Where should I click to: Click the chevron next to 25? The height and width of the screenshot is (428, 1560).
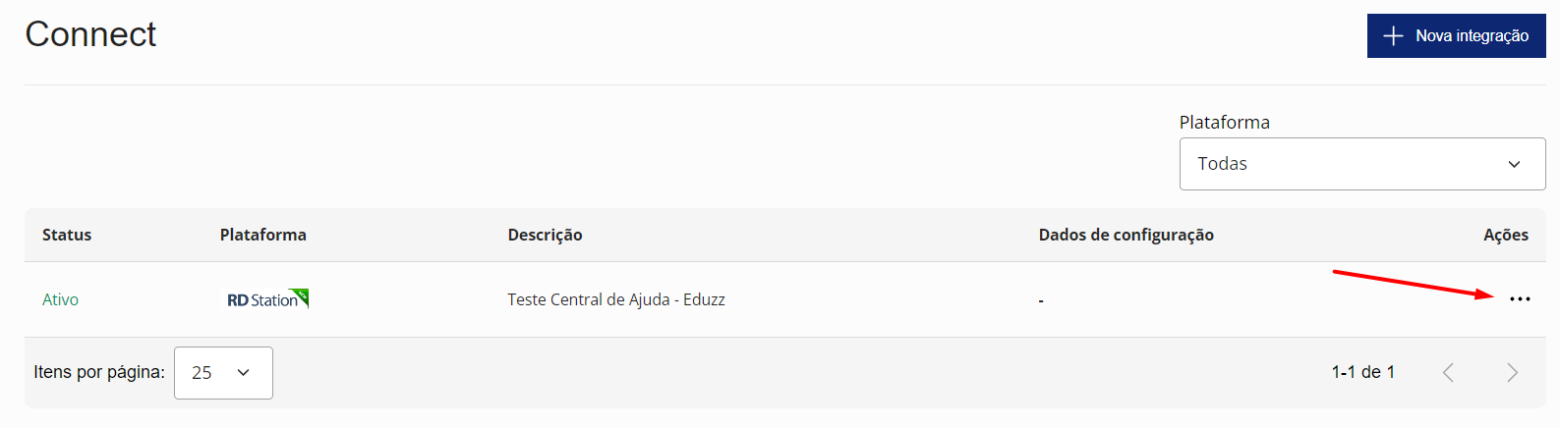pyautogui.click(x=244, y=373)
